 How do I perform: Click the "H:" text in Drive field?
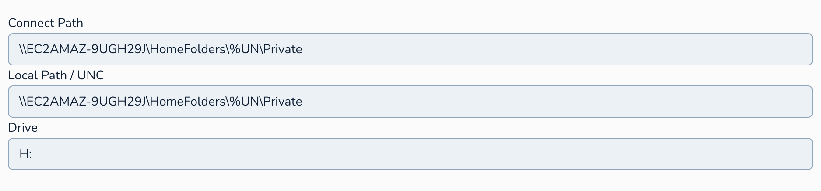(25, 154)
